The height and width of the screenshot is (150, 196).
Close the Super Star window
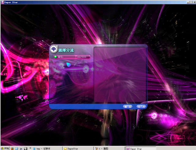[194, 2]
